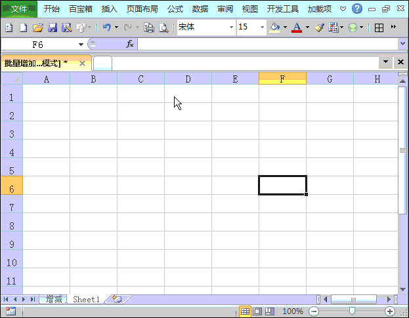Click the Help question mark icon
This screenshot has height=318, width=409.
point(357,9)
